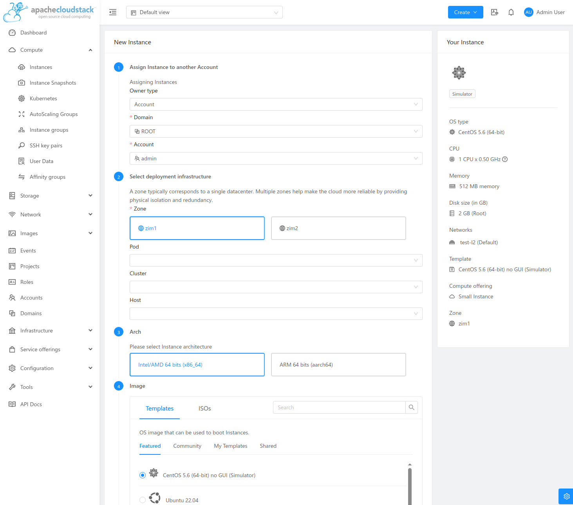Collapse the sidebar with the menu fold icon

pos(113,12)
